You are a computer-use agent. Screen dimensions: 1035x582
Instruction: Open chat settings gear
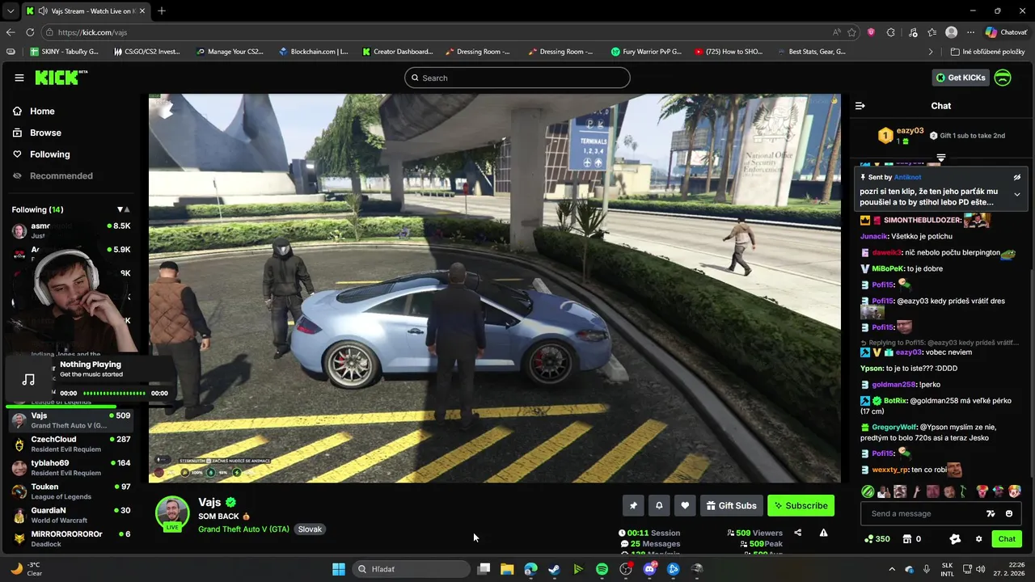[978, 539]
